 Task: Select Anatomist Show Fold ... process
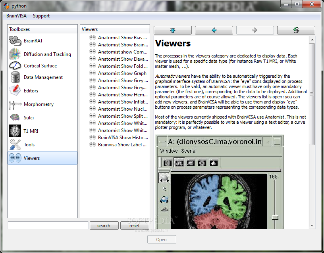123,66
